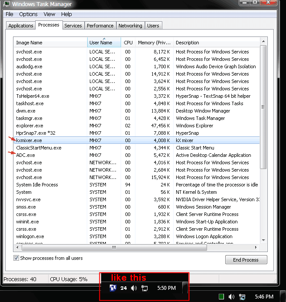Select the smss.exe process row
The image size is (286, 302).
[137, 207]
